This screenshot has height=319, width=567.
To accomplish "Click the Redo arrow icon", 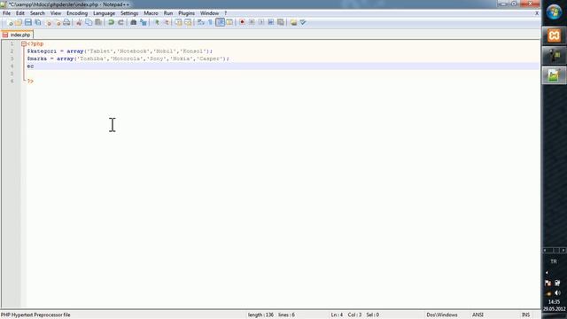I will 120,22.
